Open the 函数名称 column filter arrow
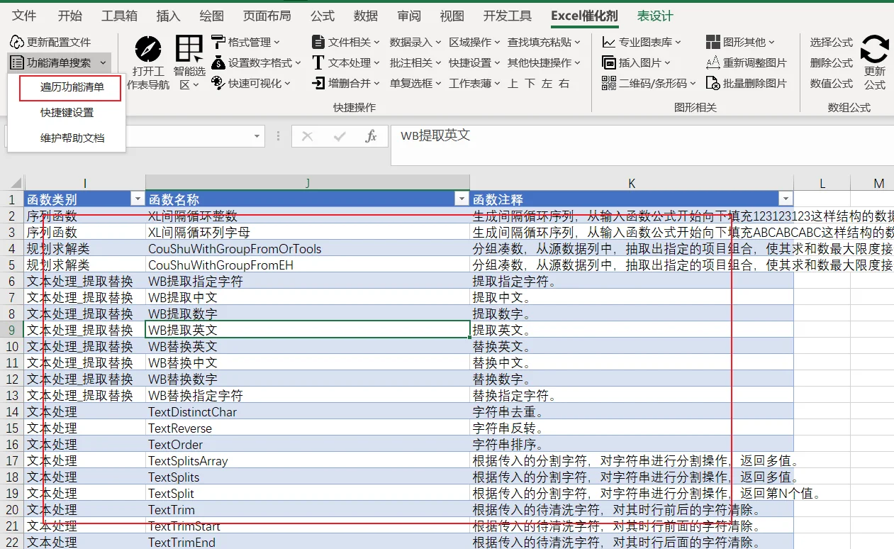The width and height of the screenshot is (894, 549). (462, 199)
